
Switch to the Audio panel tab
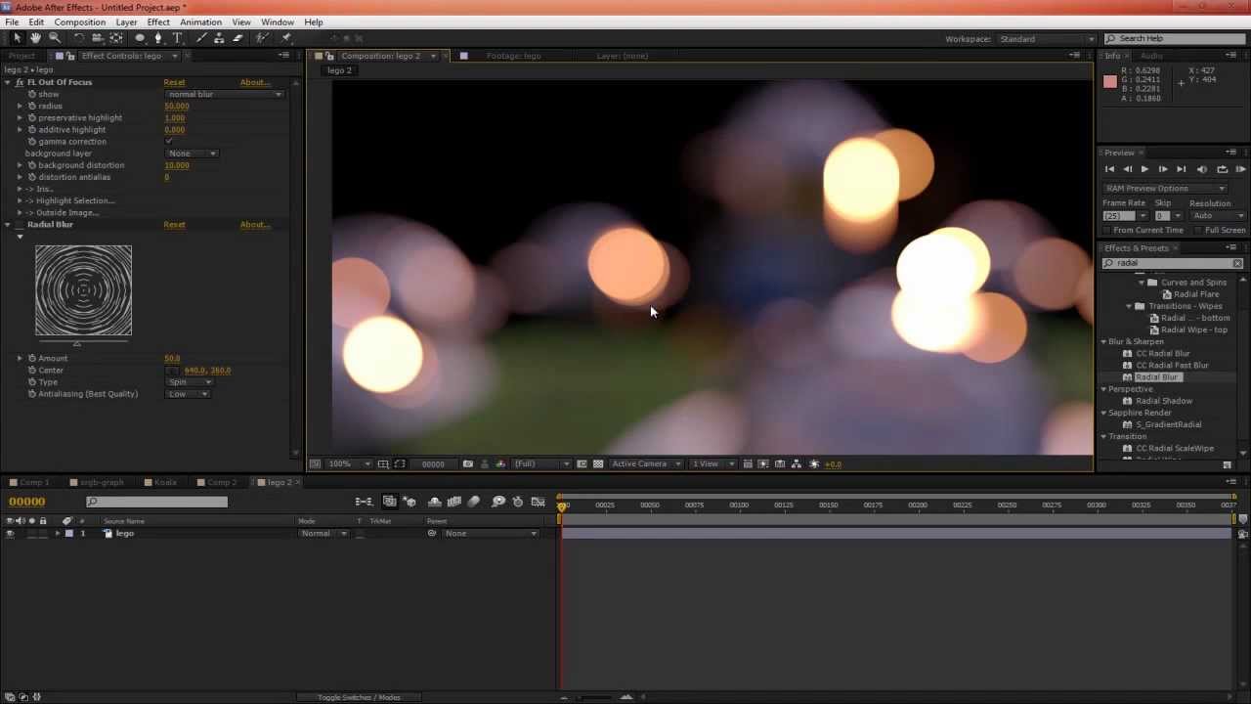click(x=1151, y=56)
